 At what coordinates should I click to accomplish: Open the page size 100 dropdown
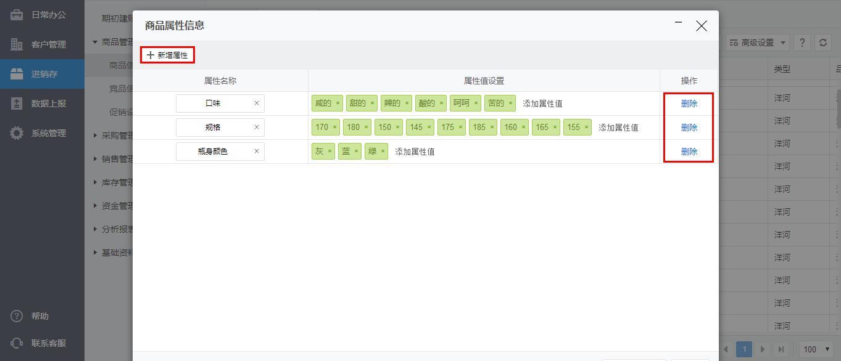(x=816, y=349)
